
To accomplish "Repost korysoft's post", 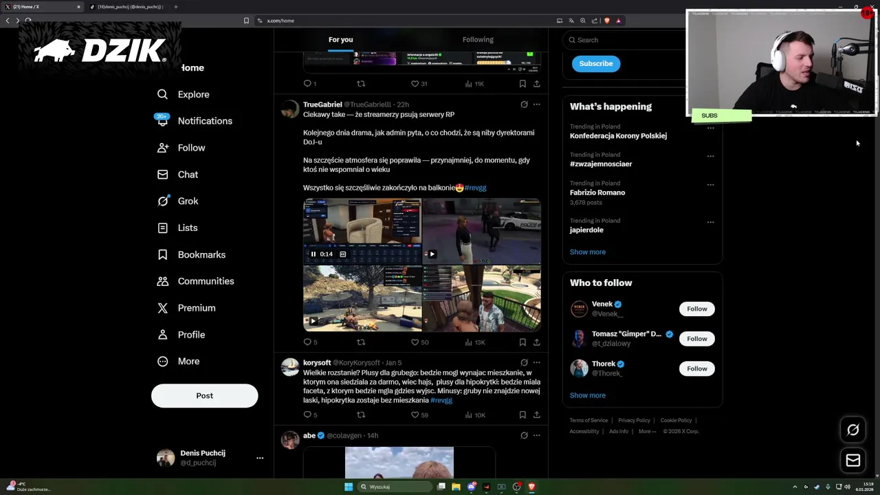I will [361, 415].
